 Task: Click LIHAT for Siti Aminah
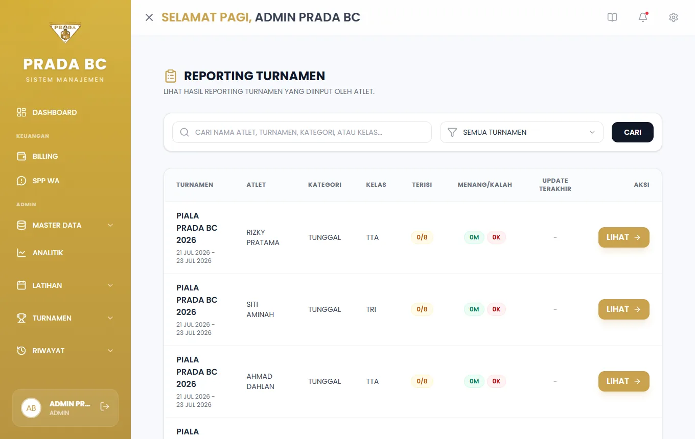pyautogui.click(x=624, y=309)
